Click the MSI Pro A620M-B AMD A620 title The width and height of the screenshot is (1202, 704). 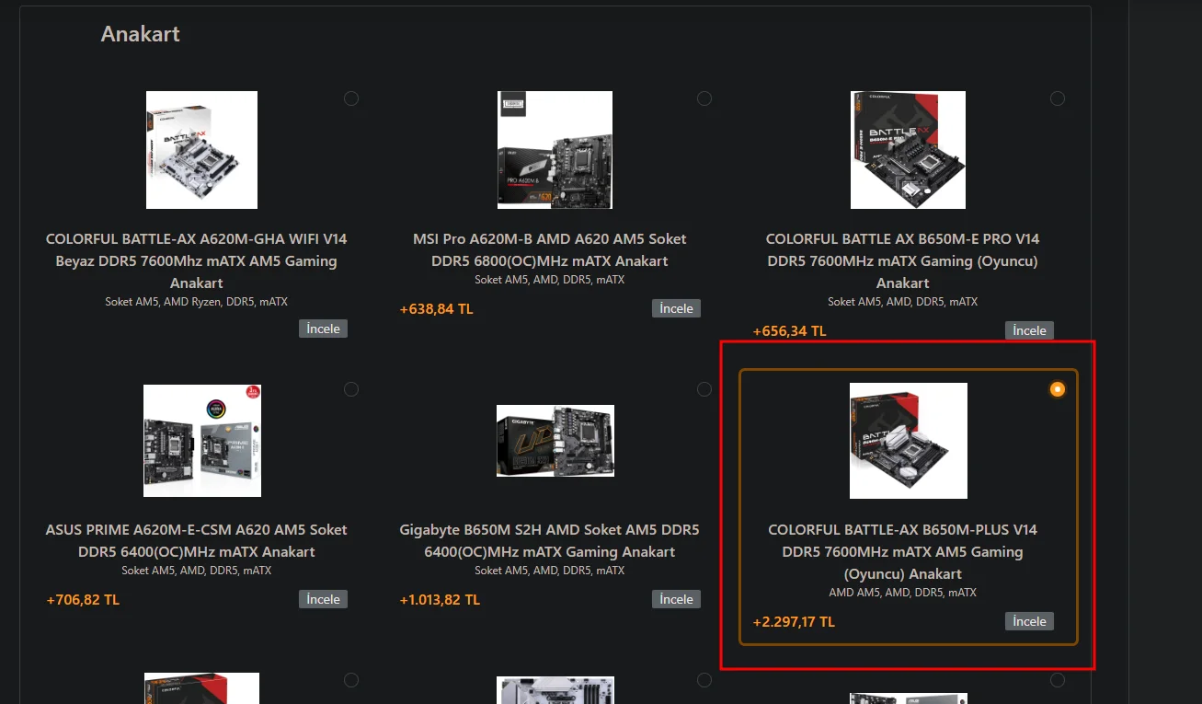[550, 249]
